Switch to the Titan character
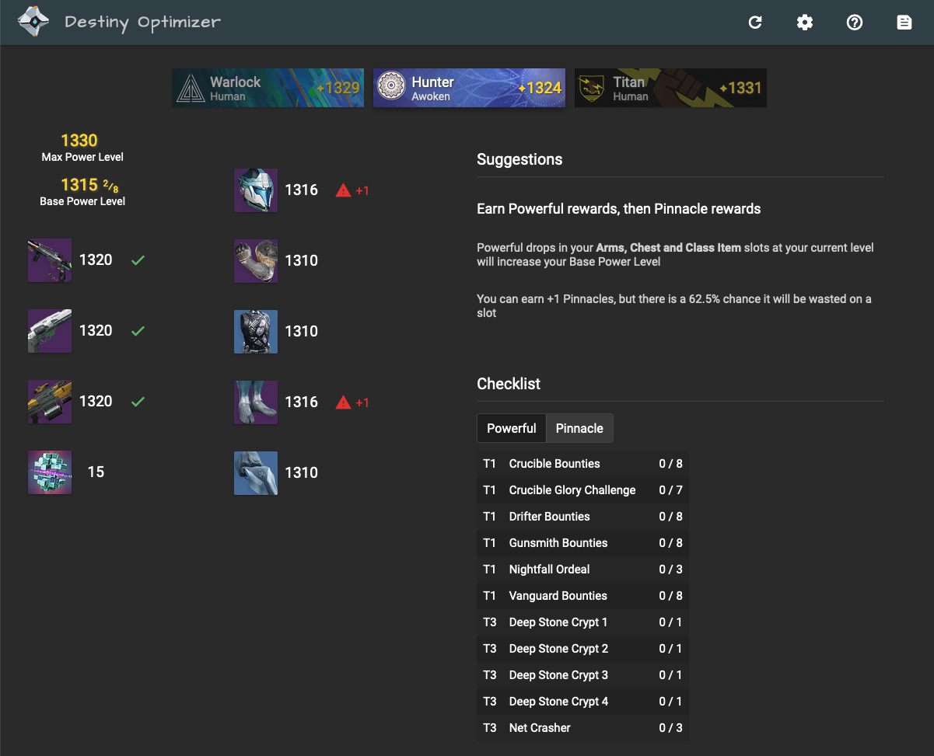The width and height of the screenshot is (934, 756). click(x=670, y=88)
